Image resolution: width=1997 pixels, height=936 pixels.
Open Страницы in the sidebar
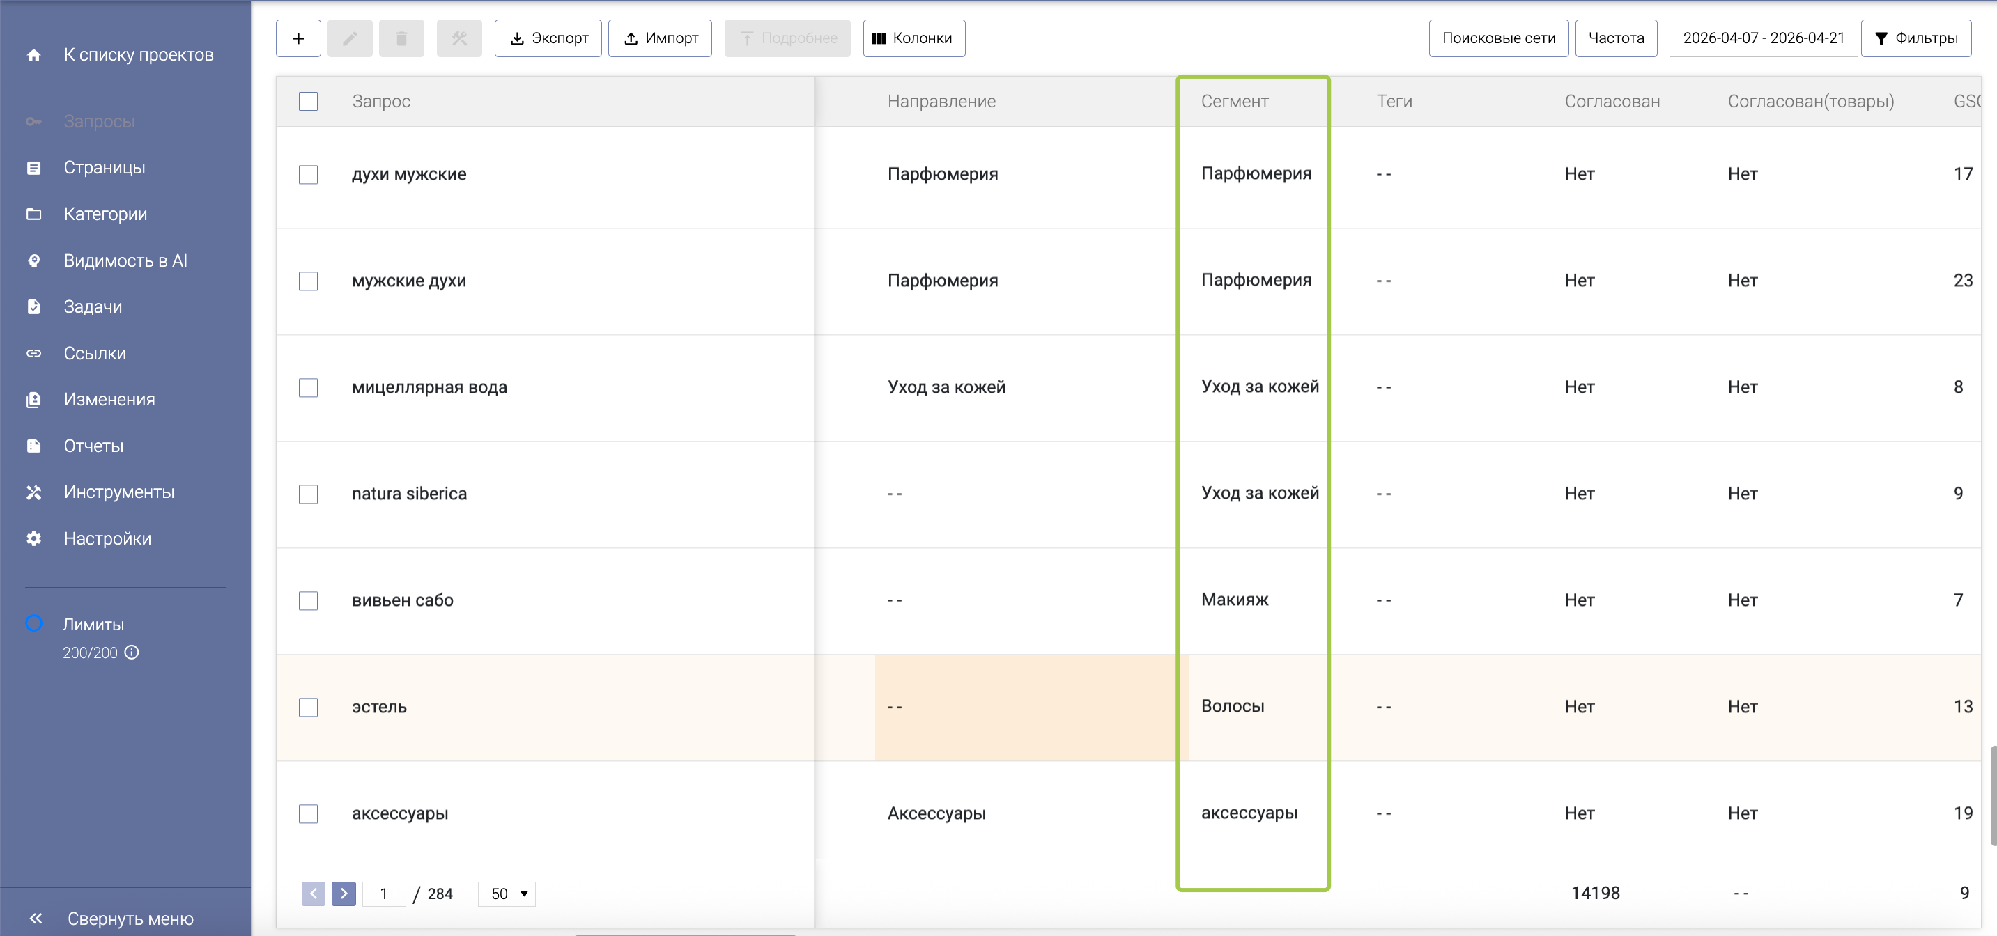pyautogui.click(x=104, y=167)
